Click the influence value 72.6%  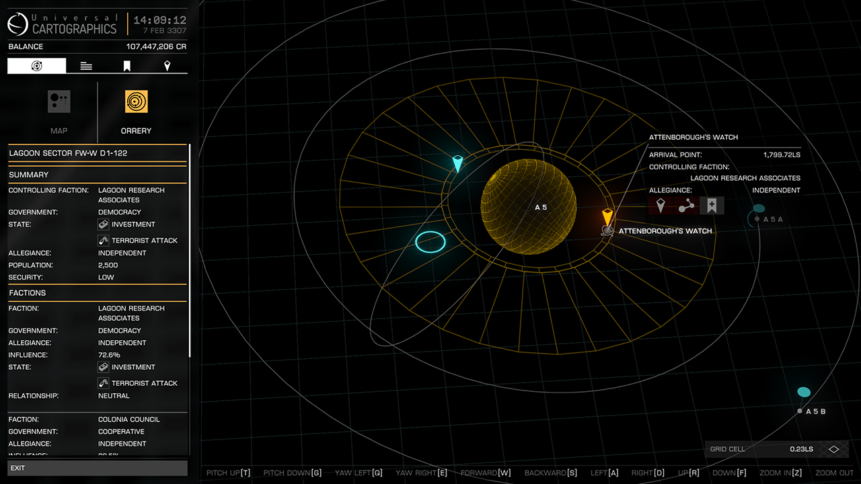click(109, 355)
